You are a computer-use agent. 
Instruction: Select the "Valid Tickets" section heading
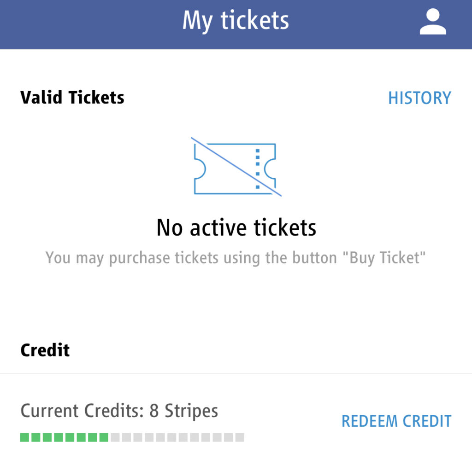(72, 98)
